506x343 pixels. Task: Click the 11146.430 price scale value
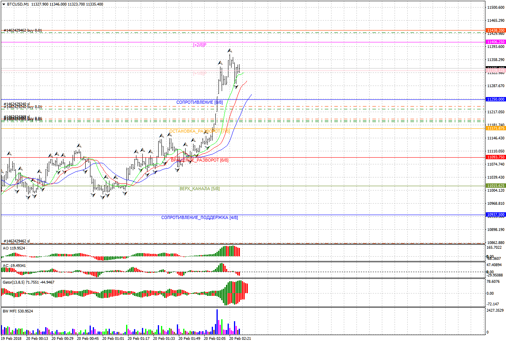click(496, 138)
